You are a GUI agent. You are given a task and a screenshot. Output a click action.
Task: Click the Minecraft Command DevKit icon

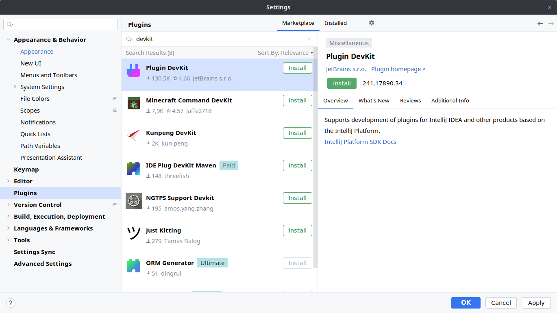pos(133,103)
